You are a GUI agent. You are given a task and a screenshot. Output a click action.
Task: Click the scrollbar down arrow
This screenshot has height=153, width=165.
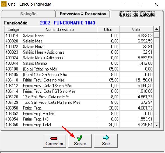click(157, 125)
